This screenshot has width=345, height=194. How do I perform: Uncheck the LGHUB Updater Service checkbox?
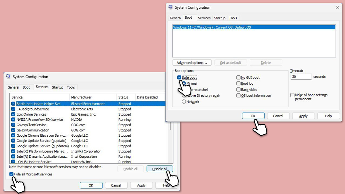coord(13,162)
